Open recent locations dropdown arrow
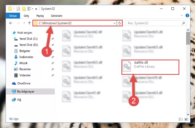Image resolution: width=195 pixels, height=128 pixels. [24, 23]
